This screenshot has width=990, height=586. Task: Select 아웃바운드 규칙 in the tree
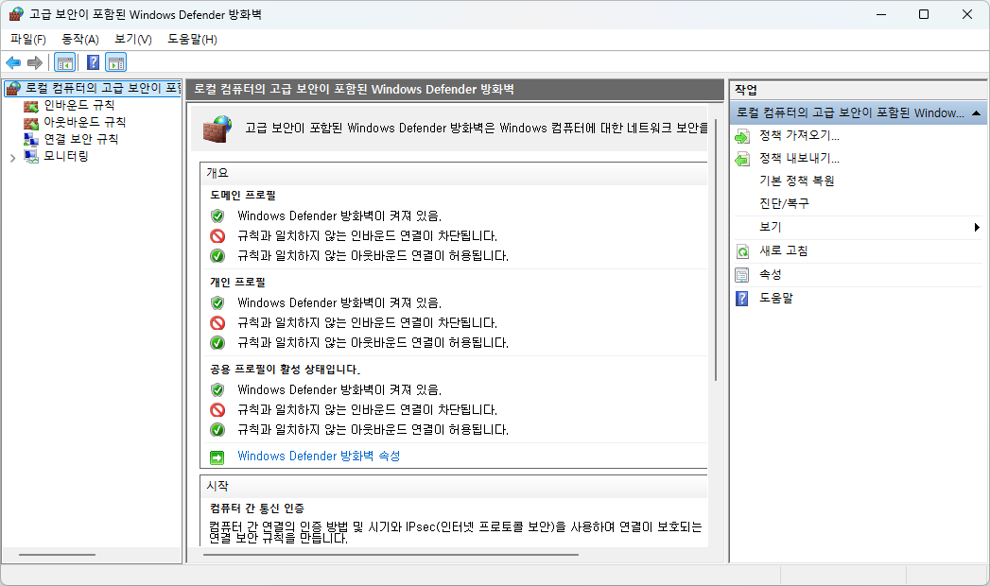pyautogui.click(x=84, y=122)
